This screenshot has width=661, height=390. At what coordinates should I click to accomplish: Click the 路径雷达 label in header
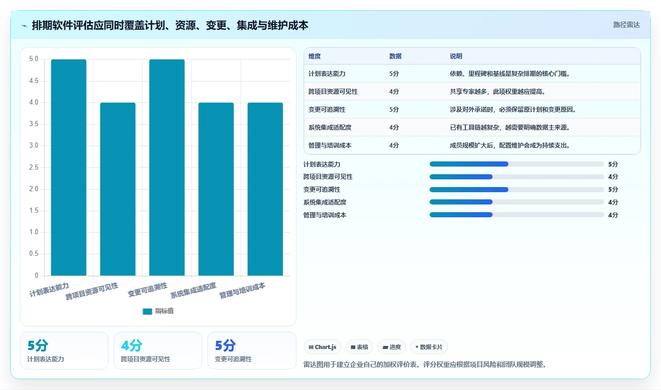point(627,25)
